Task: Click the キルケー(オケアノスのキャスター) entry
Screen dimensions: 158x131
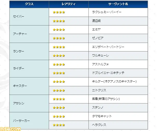Action: pyautogui.click(x=114, y=82)
